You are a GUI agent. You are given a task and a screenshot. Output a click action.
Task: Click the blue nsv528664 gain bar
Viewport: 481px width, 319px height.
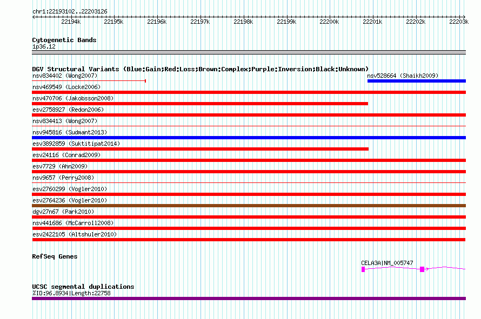(417, 81)
